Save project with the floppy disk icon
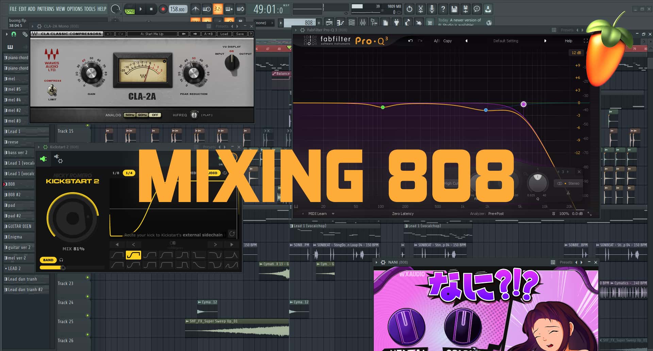This screenshot has height=351, width=653. (454, 9)
